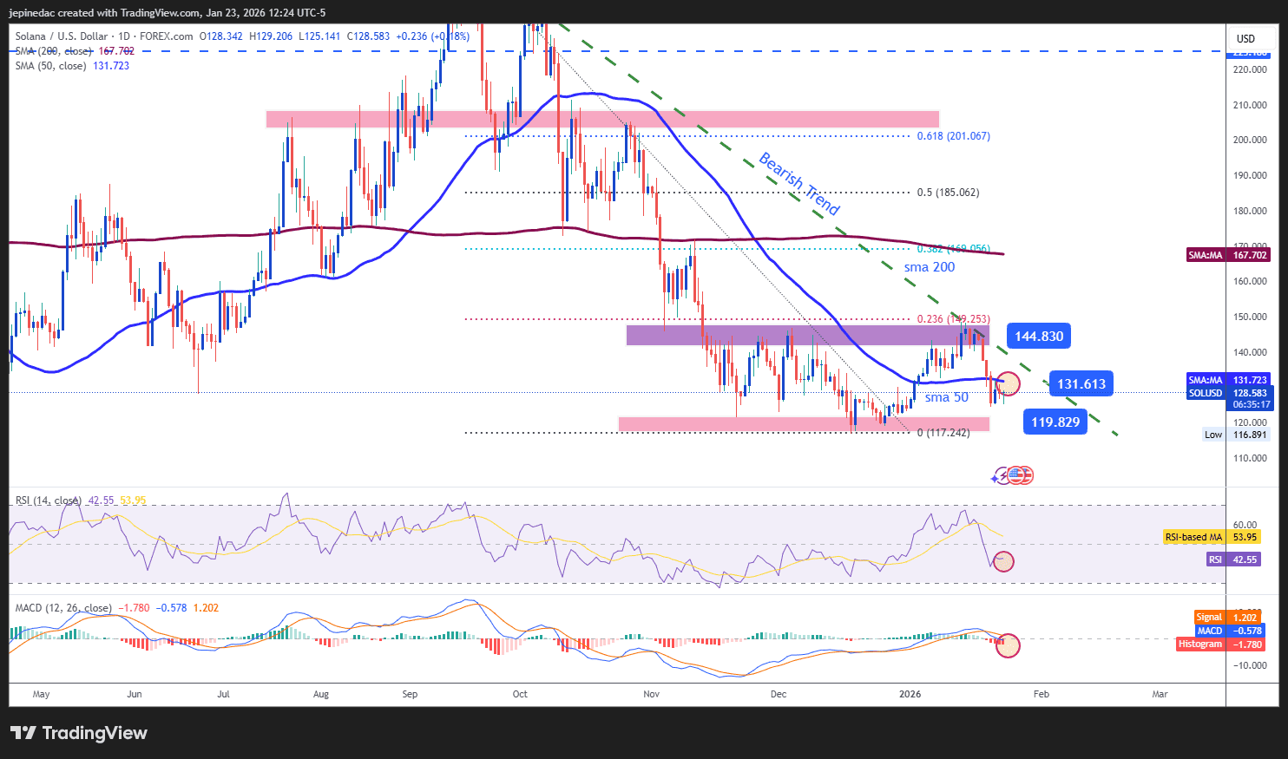Select the purple sparkle AI icon near the flags
The width and height of the screenshot is (1288, 759).
995,478
